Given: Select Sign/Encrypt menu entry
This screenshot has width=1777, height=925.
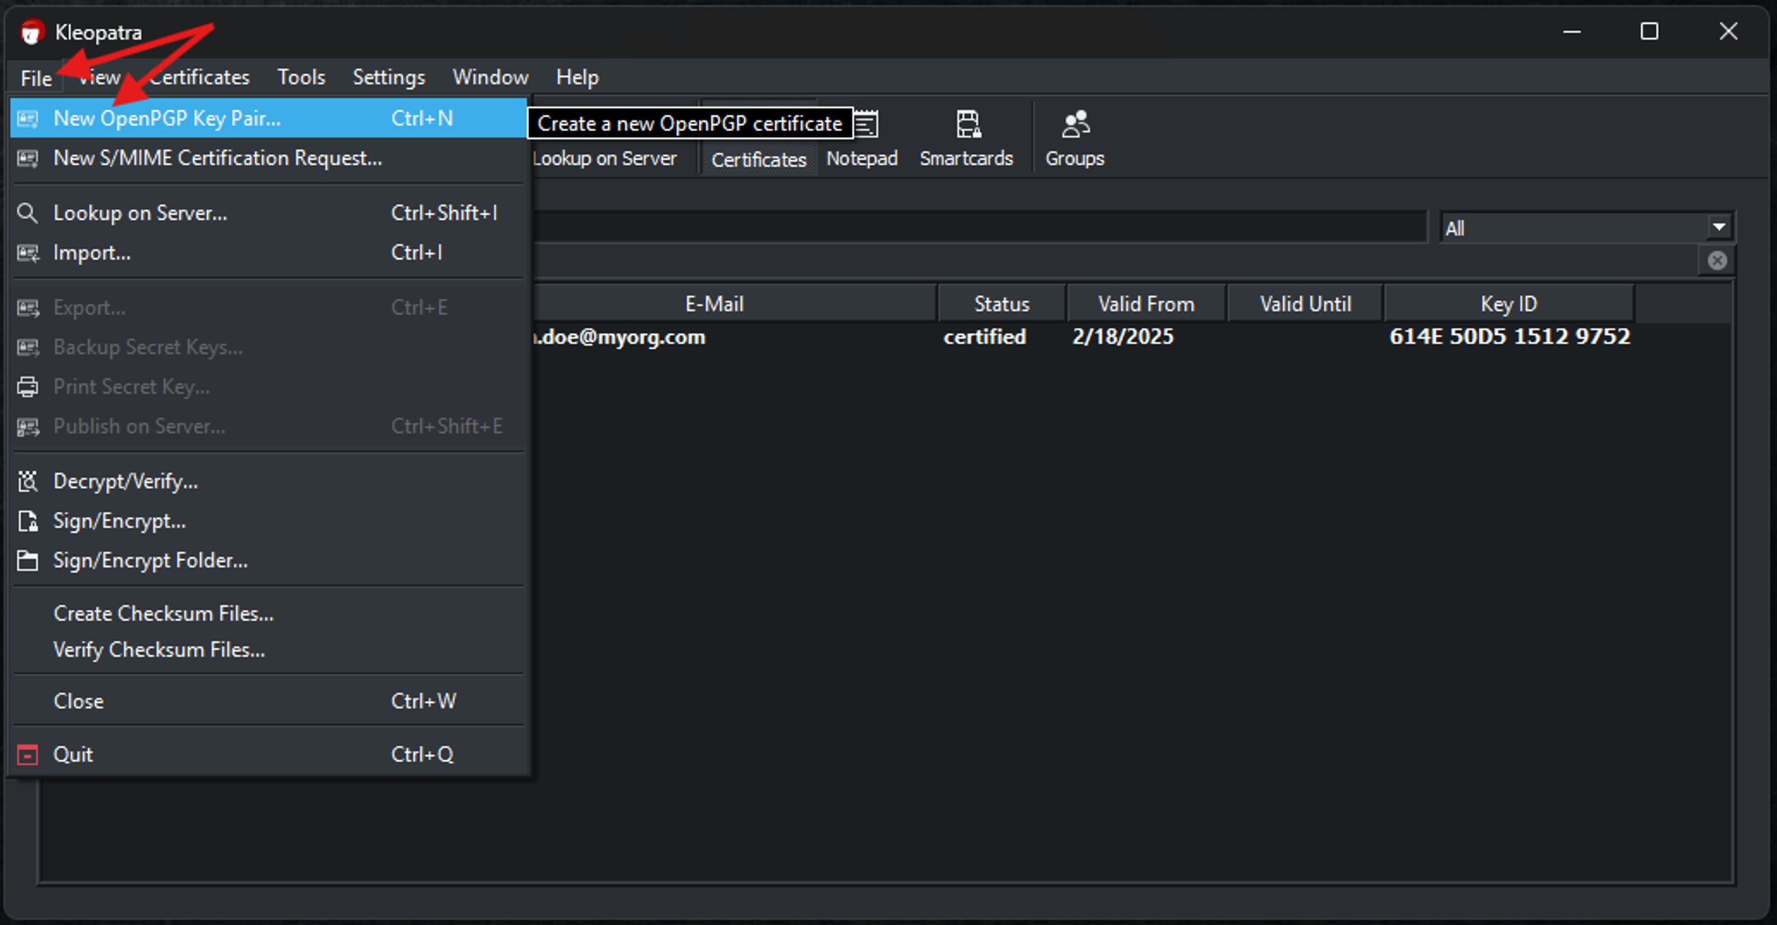Looking at the screenshot, I should coord(269,522).
